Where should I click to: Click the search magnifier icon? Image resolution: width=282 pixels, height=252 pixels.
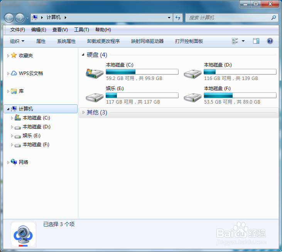(274, 18)
